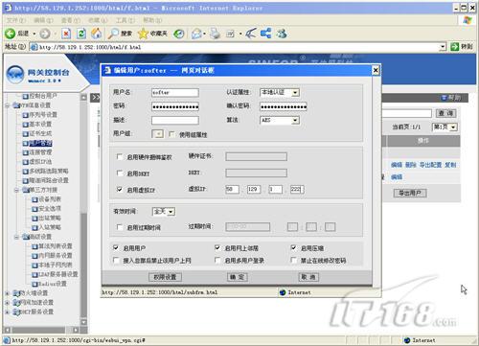Enable the 启用DKEY checkbox

120,173
